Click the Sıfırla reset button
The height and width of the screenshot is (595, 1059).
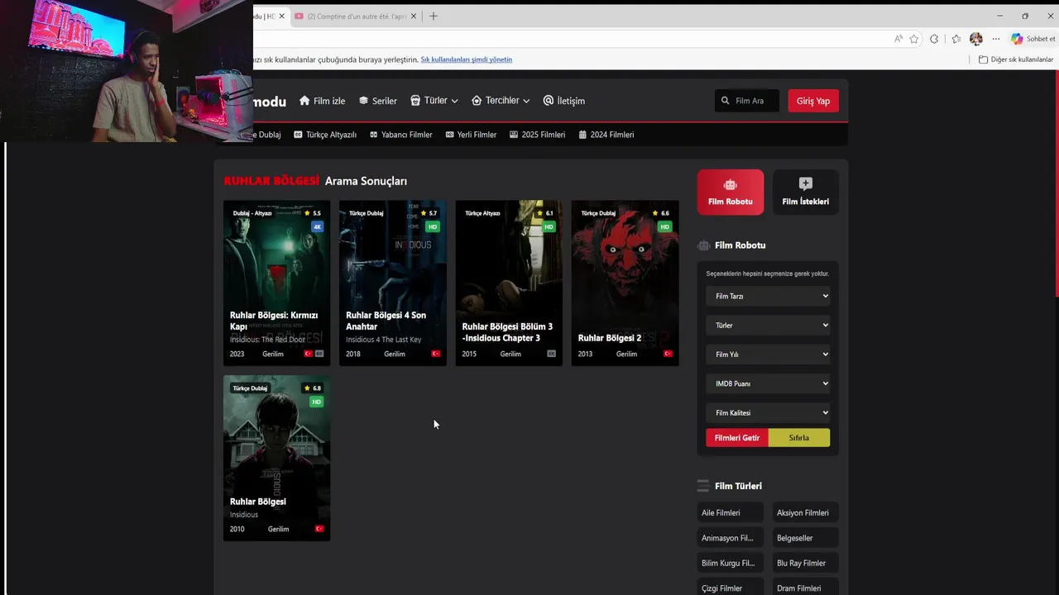click(799, 438)
